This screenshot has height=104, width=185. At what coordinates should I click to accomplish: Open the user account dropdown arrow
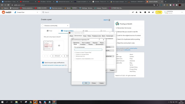point(182,12)
